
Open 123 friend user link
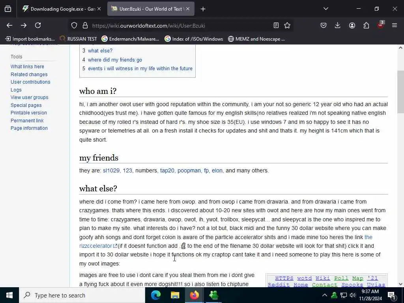(x=127, y=170)
